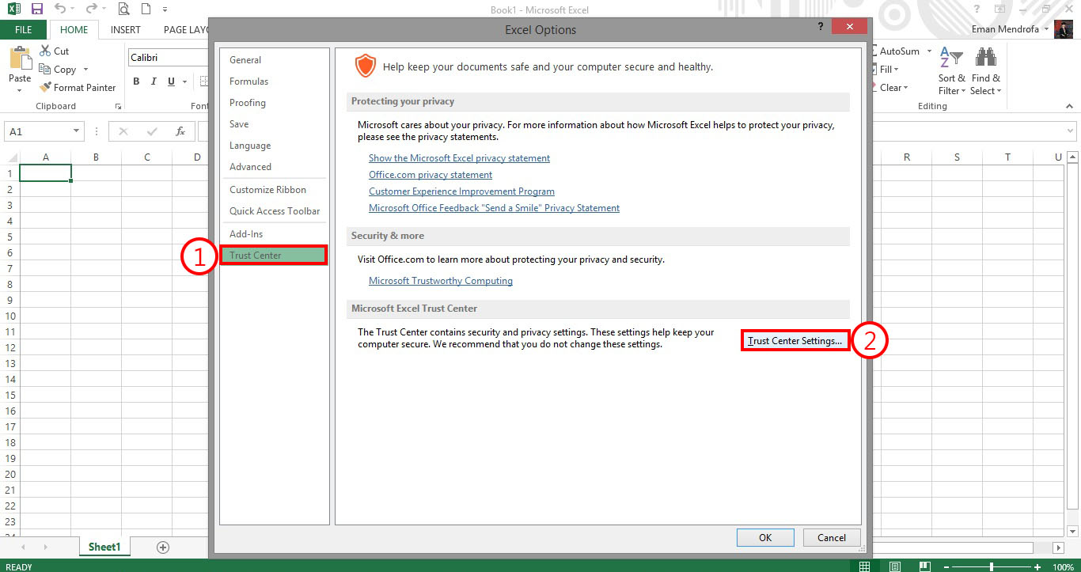
Task: Click the Find & Select binoculars icon
Action: click(985, 58)
